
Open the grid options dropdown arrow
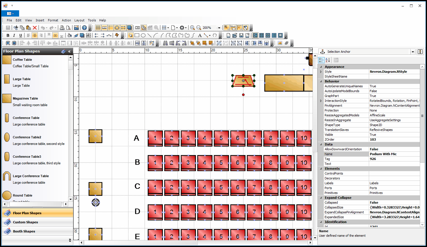click(168, 28)
